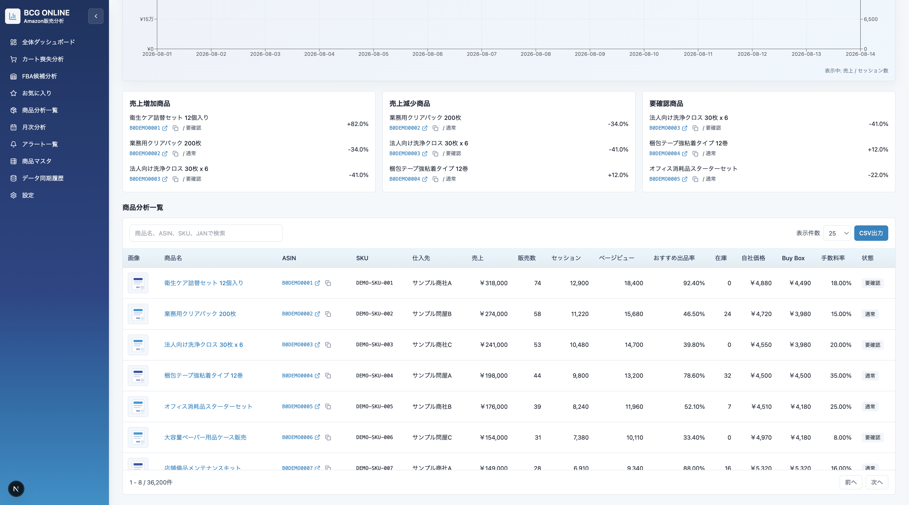Copy ASIN B0DEMO0003 in 要確認商品 card
Screen dimensions: 909x505
coord(695,128)
